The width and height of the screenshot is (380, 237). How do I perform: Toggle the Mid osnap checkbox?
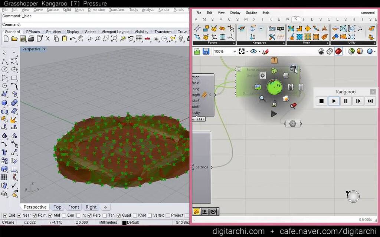pos(50,215)
